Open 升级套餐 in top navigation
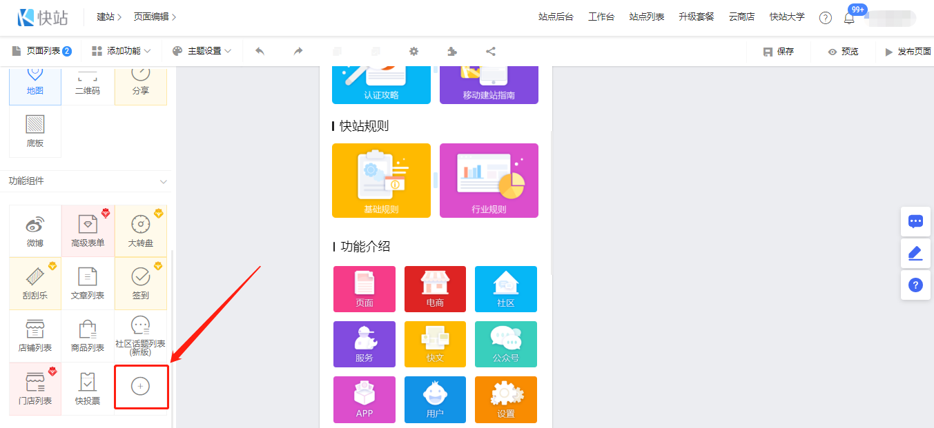 [697, 17]
